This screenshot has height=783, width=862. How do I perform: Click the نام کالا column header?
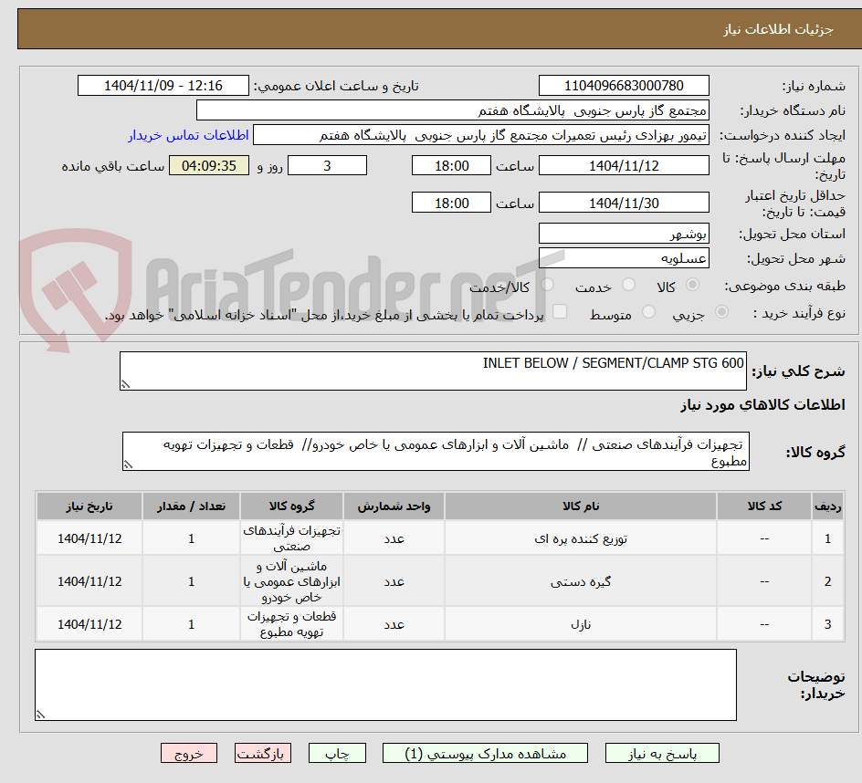click(581, 506)
